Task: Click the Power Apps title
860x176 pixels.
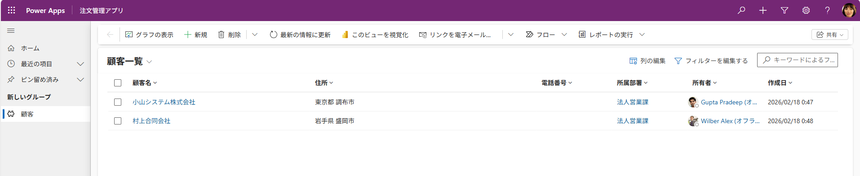Action: (x=45, y=10)
